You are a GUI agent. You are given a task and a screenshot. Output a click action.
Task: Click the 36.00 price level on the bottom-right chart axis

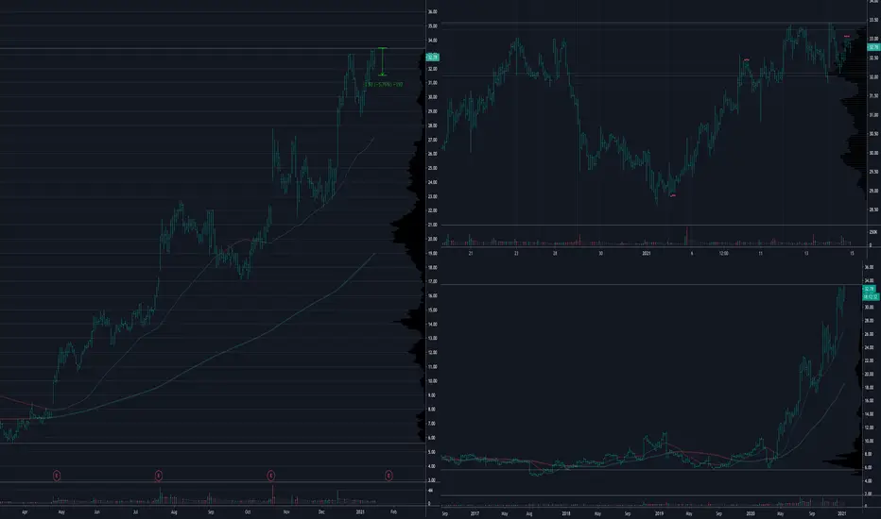tap(870, 268)
